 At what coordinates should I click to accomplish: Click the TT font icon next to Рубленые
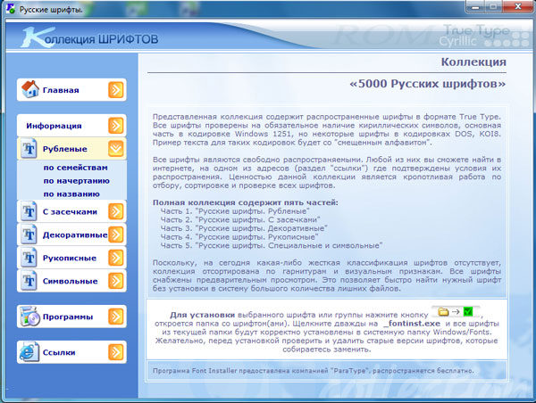click(29, 148)
